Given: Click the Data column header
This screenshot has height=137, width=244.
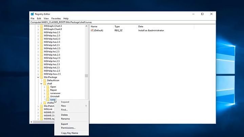Looking at the screenshot, I should tap(166, 26).
